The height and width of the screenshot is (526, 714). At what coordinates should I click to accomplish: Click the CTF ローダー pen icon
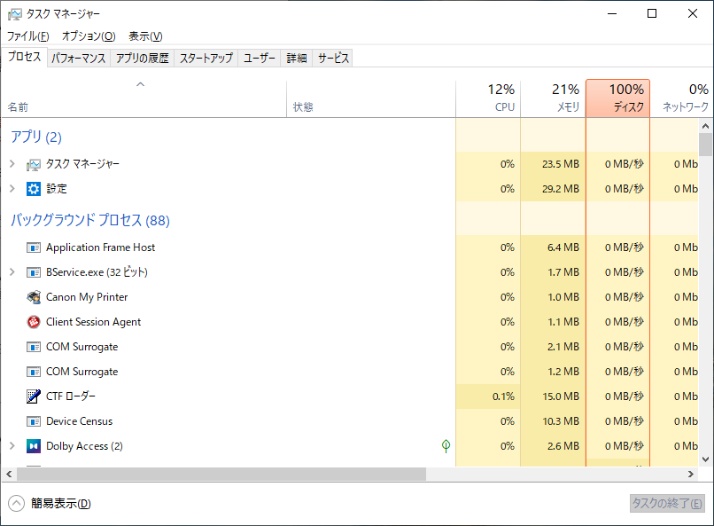pyautogui.click(x=34, y=396)
